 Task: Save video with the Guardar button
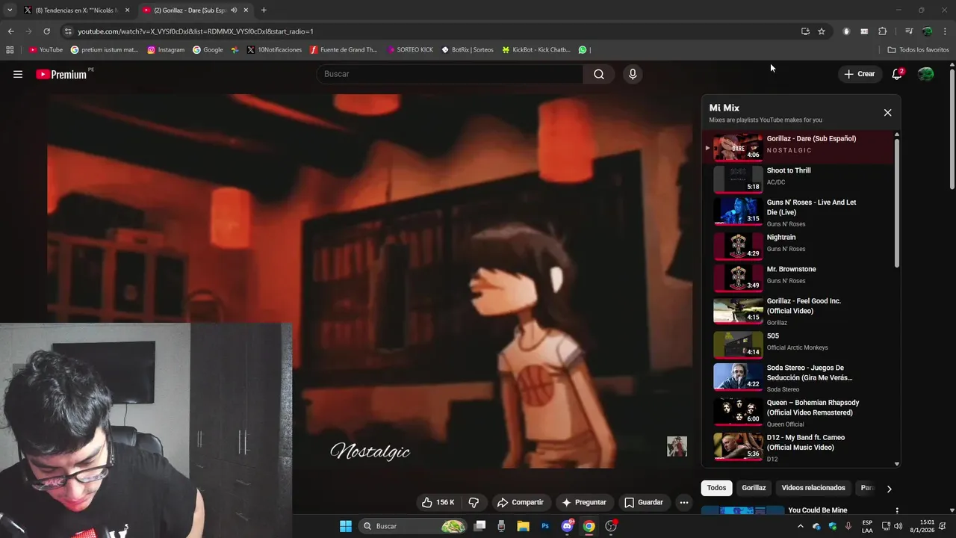644,502
